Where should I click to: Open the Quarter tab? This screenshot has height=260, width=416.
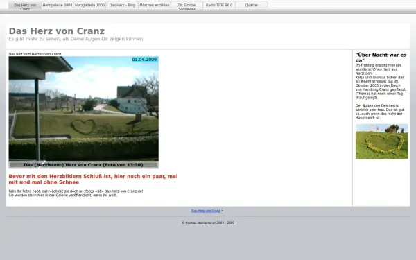coord(252,5)
